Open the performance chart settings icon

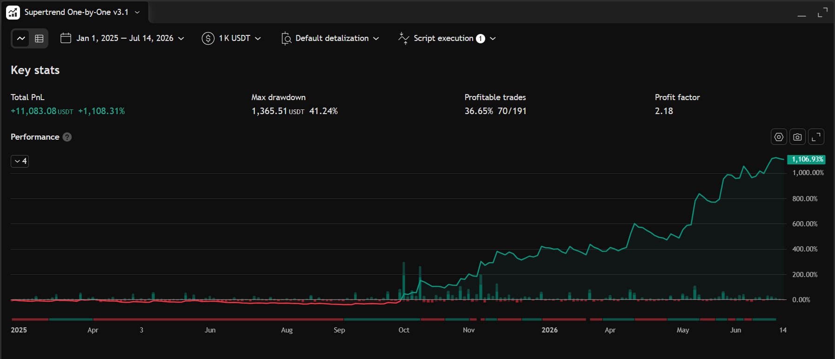point(779,137)
